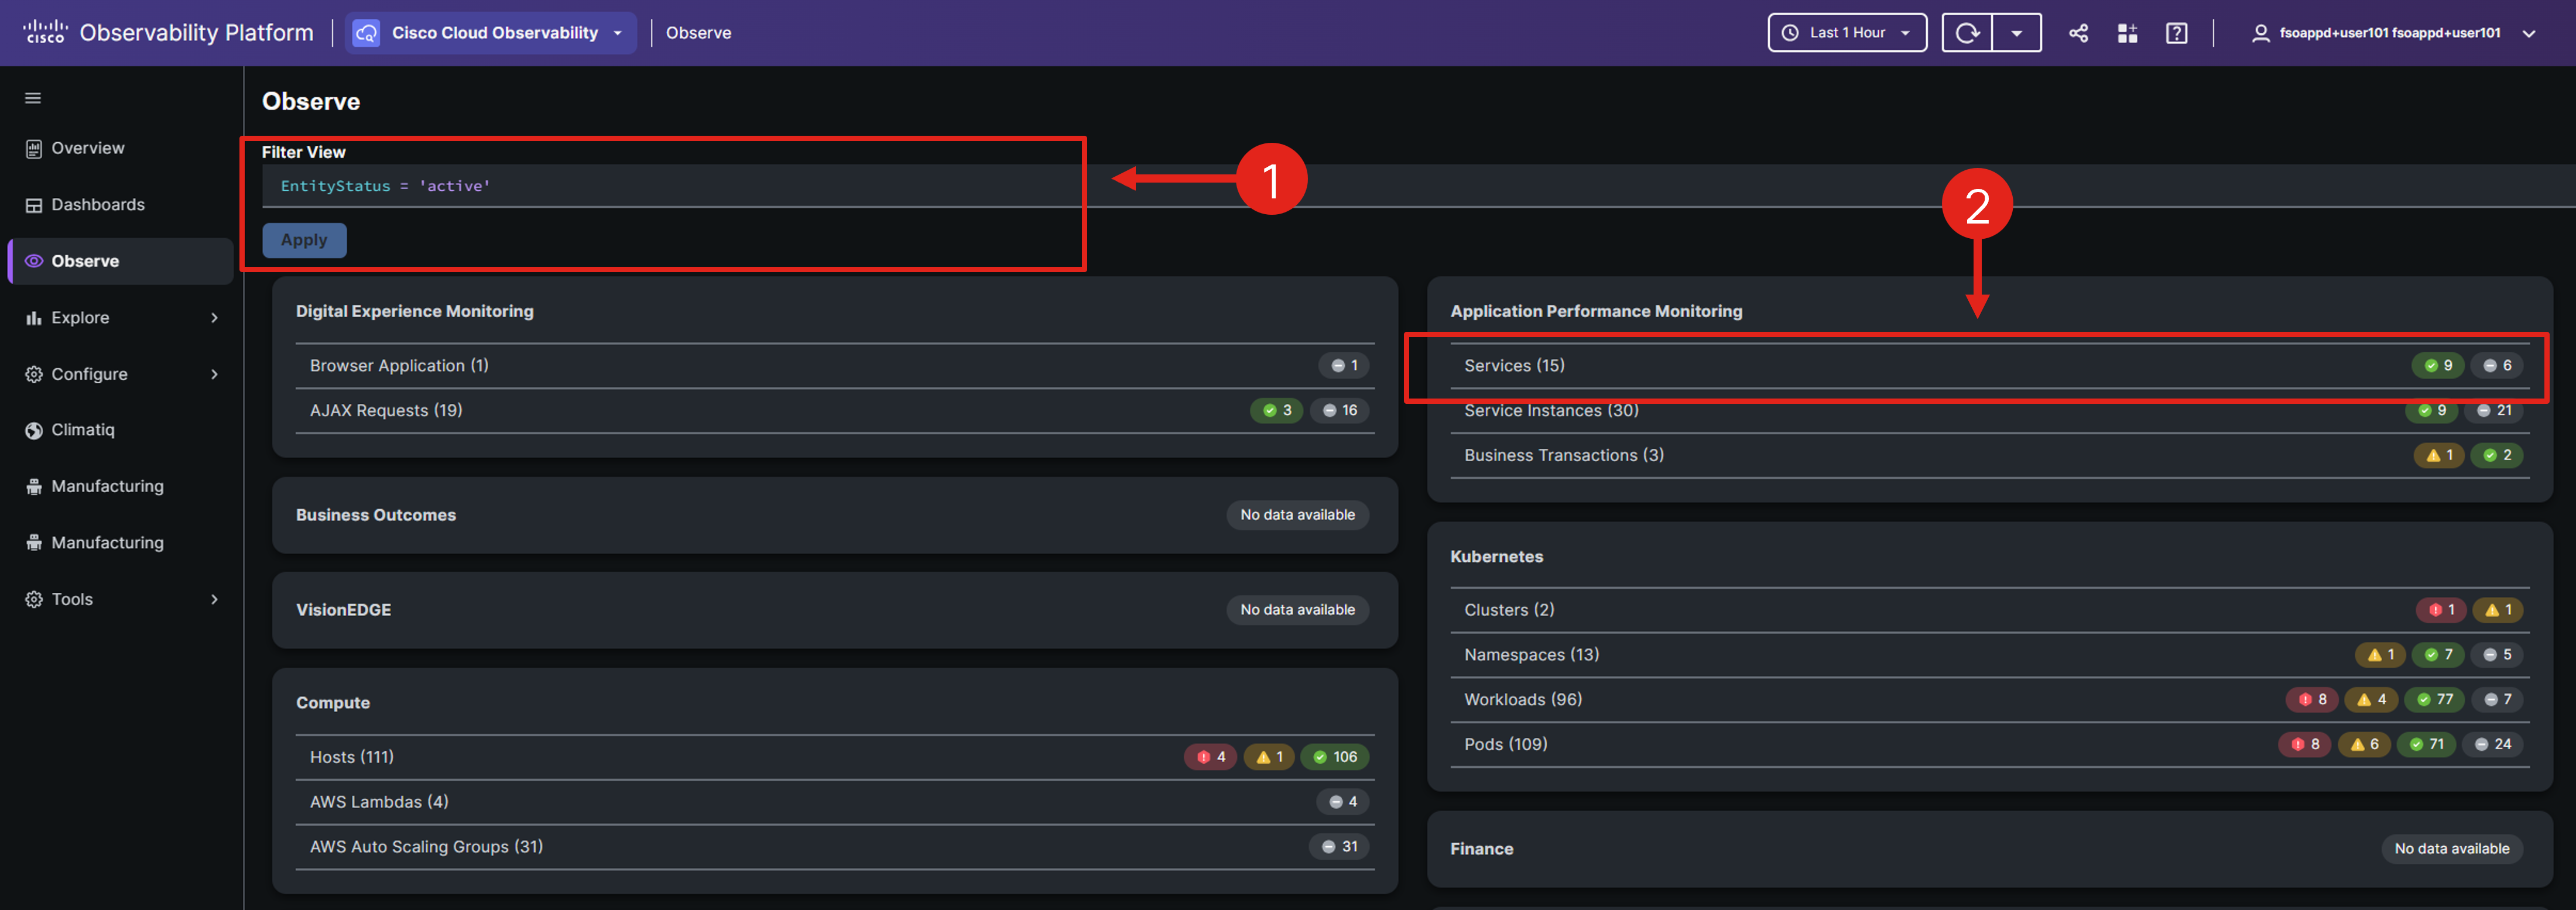Open the add dashboard widgets icon

pos(2127,33)
